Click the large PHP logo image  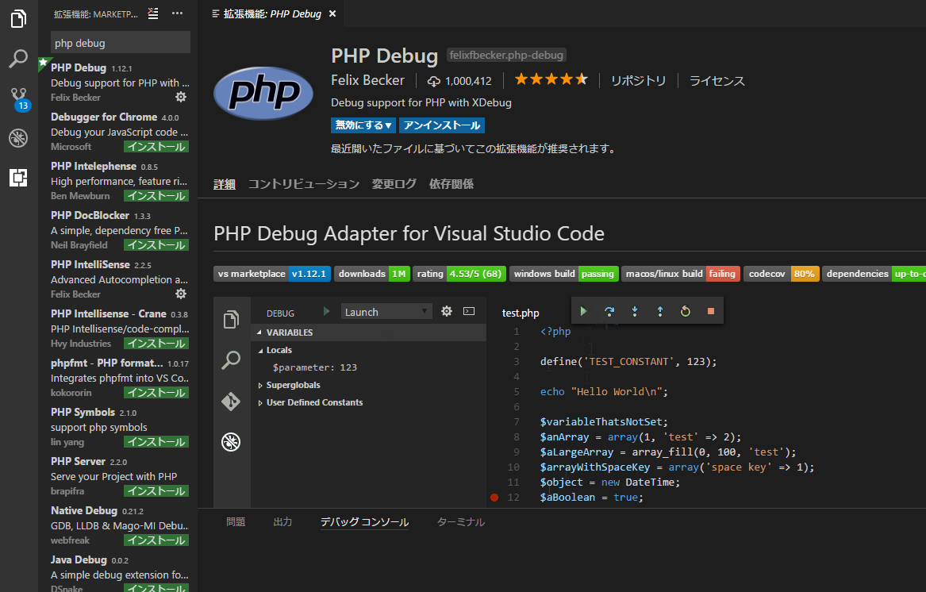pyautogui.click(x=263, y=93)
